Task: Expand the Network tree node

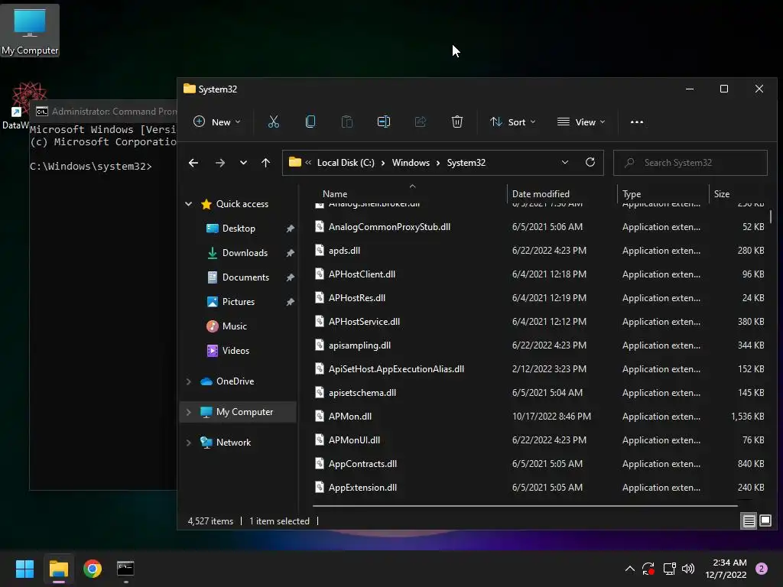Action: click(188, 443)
